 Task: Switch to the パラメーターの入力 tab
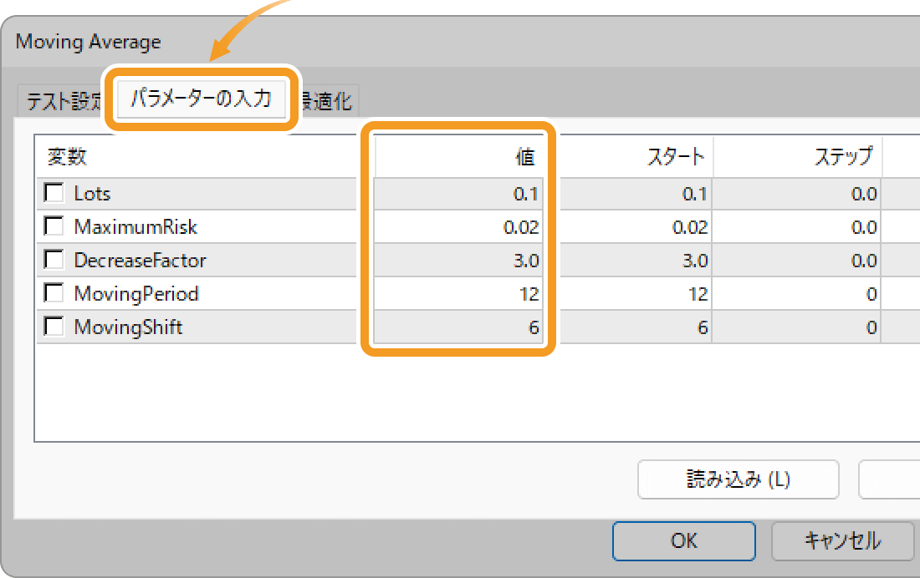202,99
